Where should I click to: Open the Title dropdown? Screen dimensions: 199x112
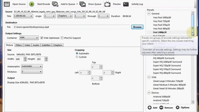tap(23, 16)
